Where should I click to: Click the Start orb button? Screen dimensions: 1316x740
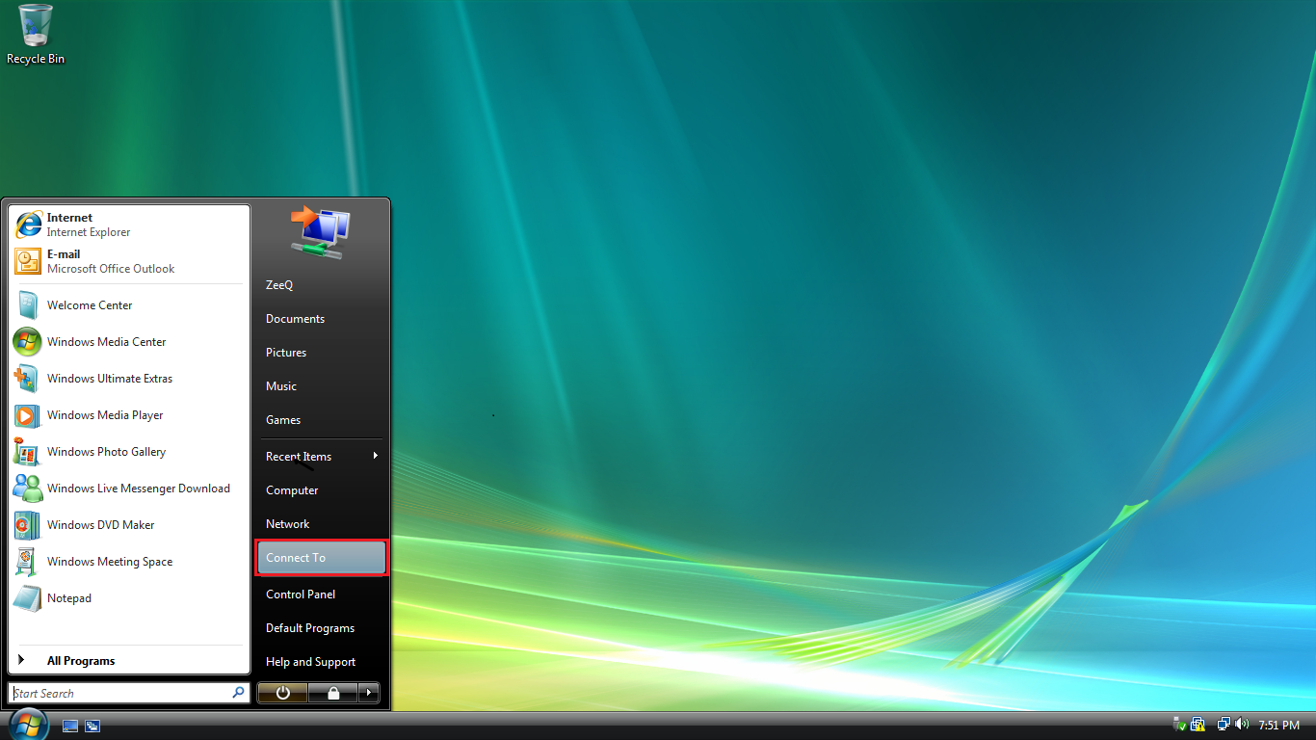[x=27, y=725]
